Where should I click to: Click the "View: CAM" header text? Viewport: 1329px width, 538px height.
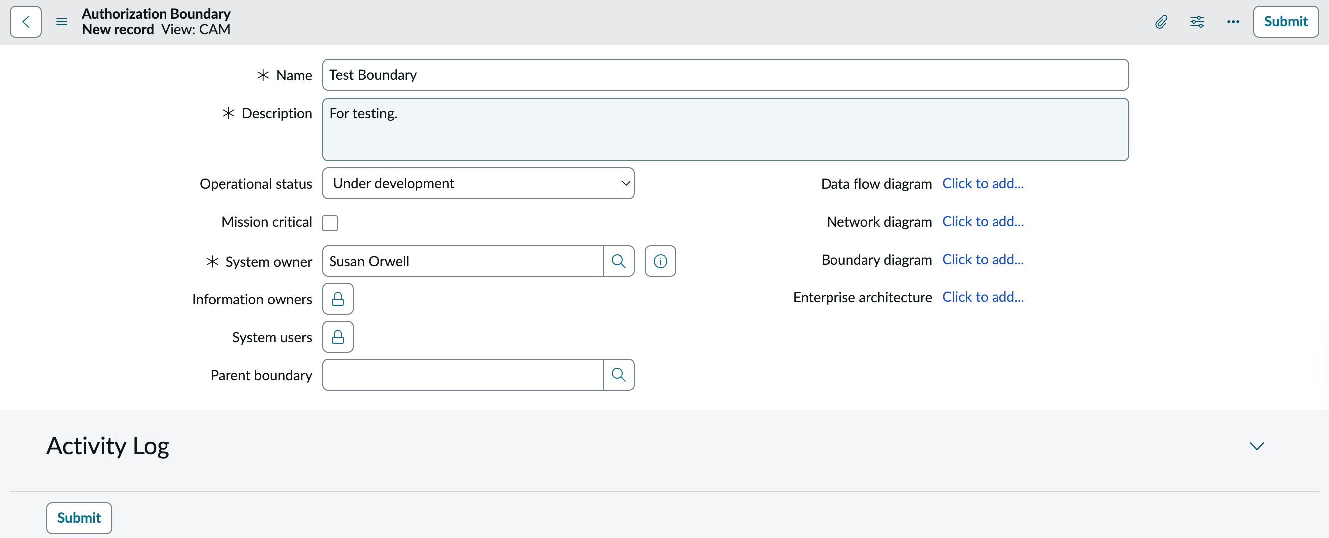(x=195, y=29)
